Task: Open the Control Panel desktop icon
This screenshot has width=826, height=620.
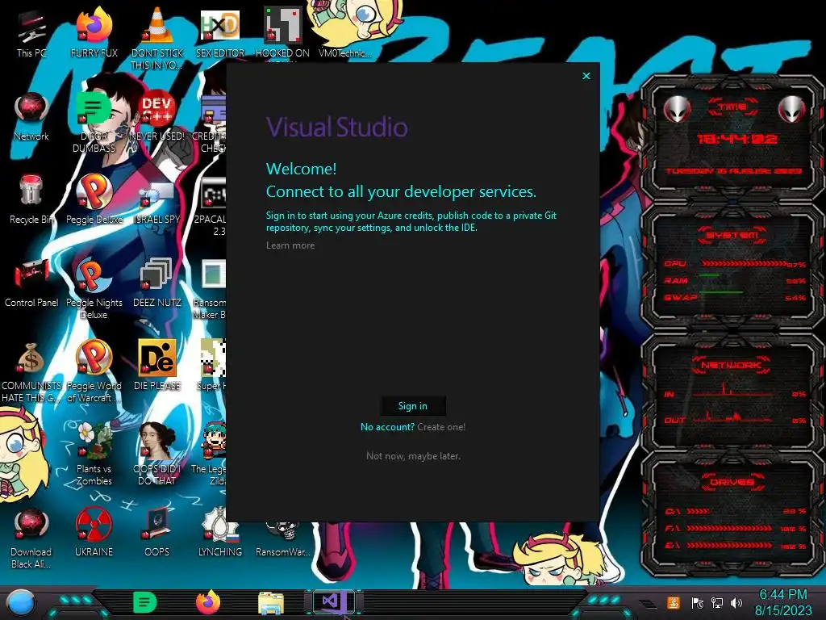Action: [x=31, y=283]
